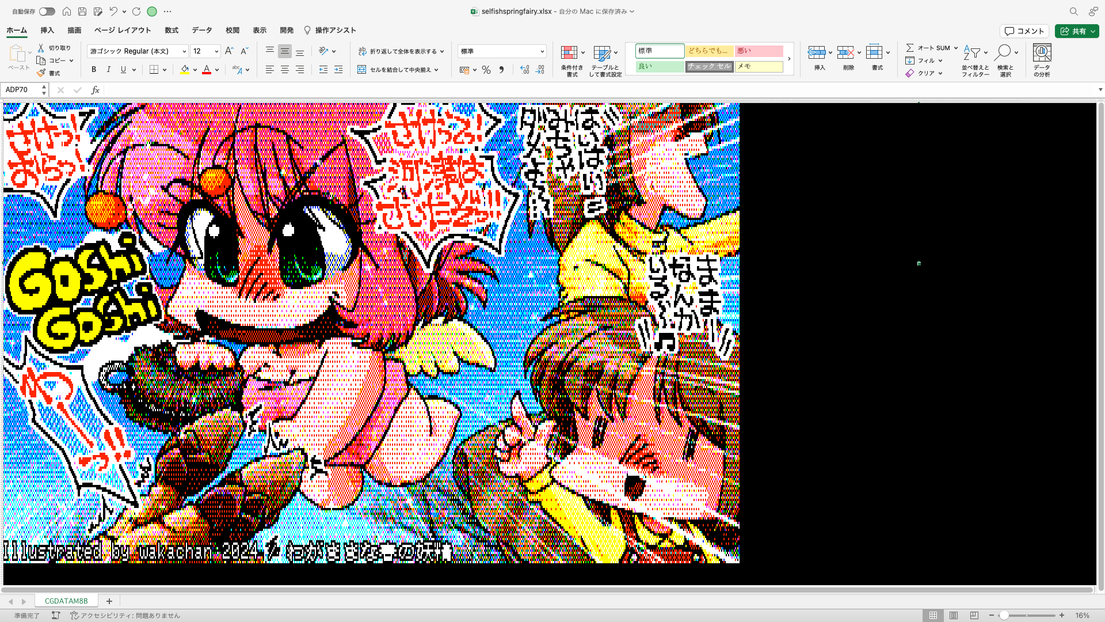Image resolution: width=1105 pixels, height=622 pixels.
Task: Center text horizontally
Action: point(284,70)
